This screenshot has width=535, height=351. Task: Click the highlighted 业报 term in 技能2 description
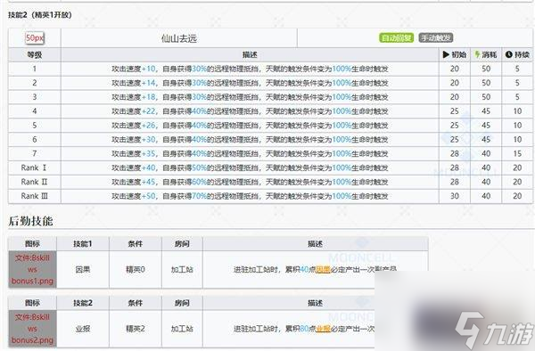[x=323, y=329]
